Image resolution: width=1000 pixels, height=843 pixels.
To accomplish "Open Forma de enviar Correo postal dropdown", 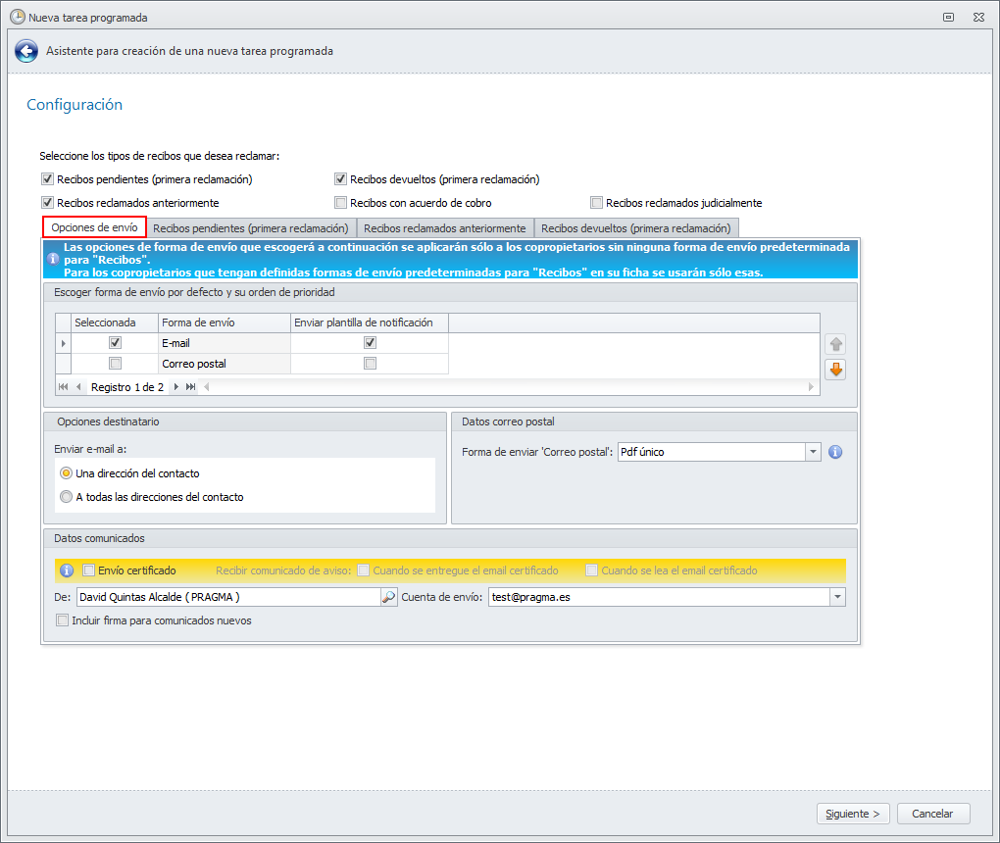I will point(813,452).
